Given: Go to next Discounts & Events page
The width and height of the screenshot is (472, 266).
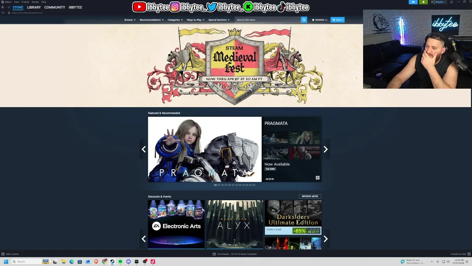Looking at the screenshot, I should 326,239.
